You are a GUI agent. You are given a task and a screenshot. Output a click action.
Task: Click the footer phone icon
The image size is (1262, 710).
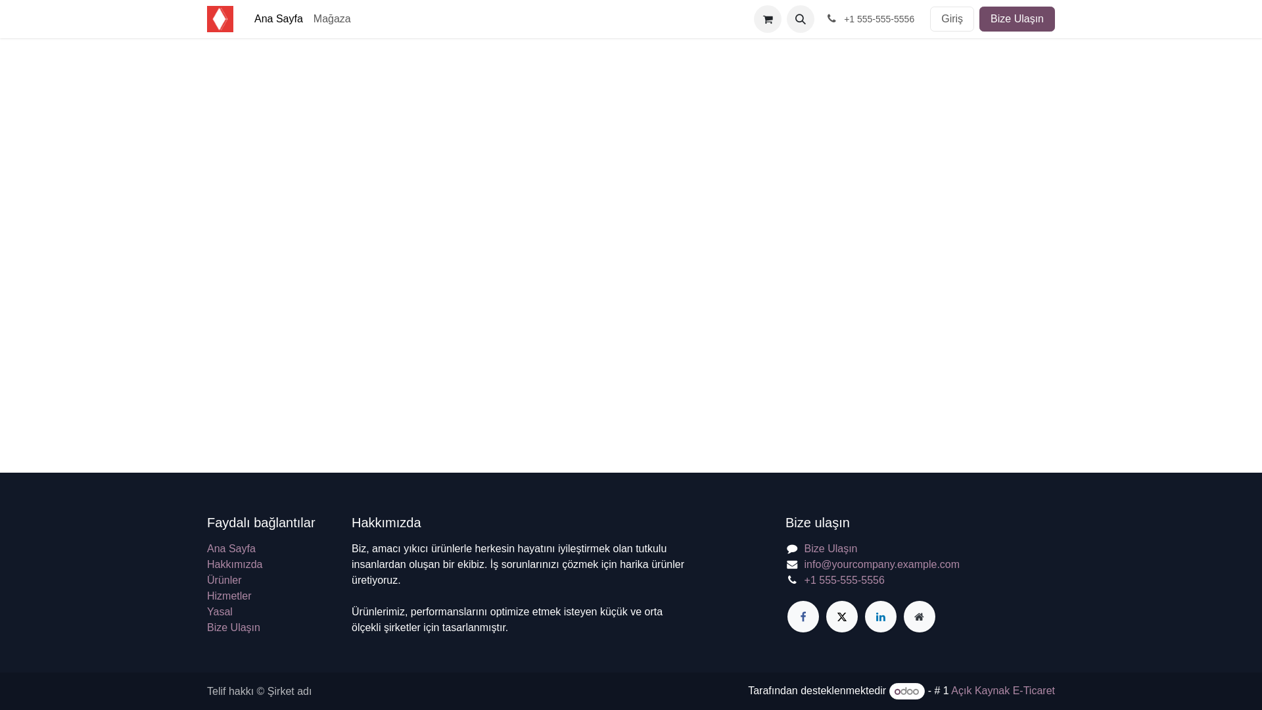tap(792, 580)
